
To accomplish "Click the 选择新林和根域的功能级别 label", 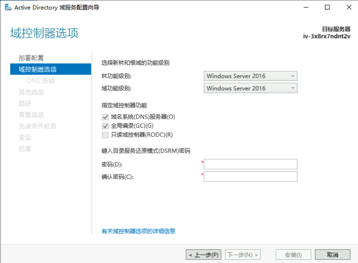I will point(135,63).
